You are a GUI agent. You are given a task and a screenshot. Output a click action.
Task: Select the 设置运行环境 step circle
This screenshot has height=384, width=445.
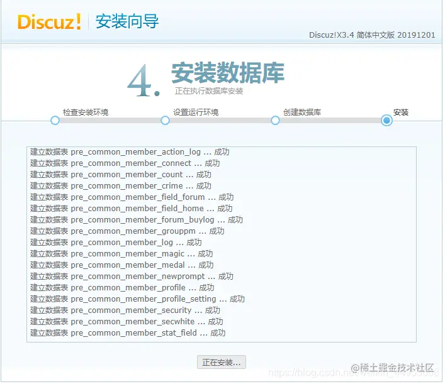click(x=166, y=121)
